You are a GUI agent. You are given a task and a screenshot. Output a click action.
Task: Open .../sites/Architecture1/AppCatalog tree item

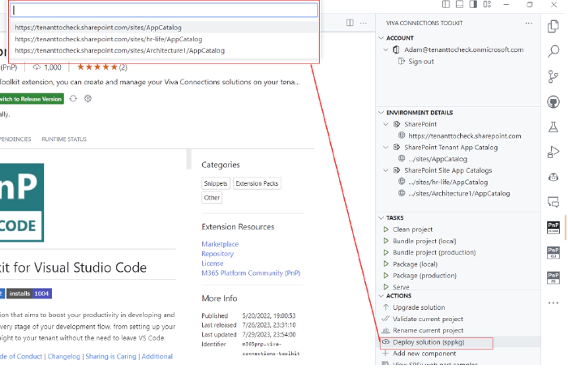[x=459, y=193]
